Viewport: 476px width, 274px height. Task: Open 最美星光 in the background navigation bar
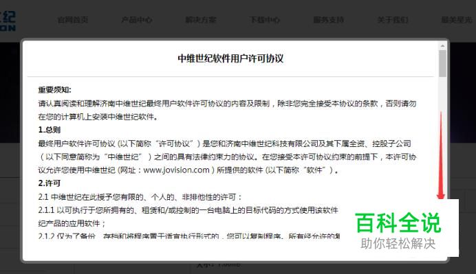(456, 20)
